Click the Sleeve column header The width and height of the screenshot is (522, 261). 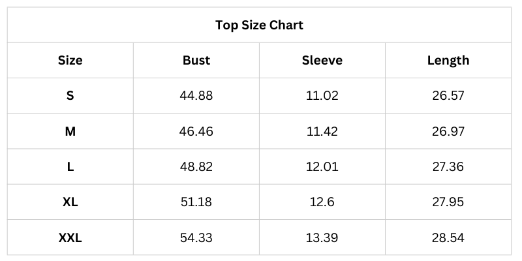click(322, 61)
